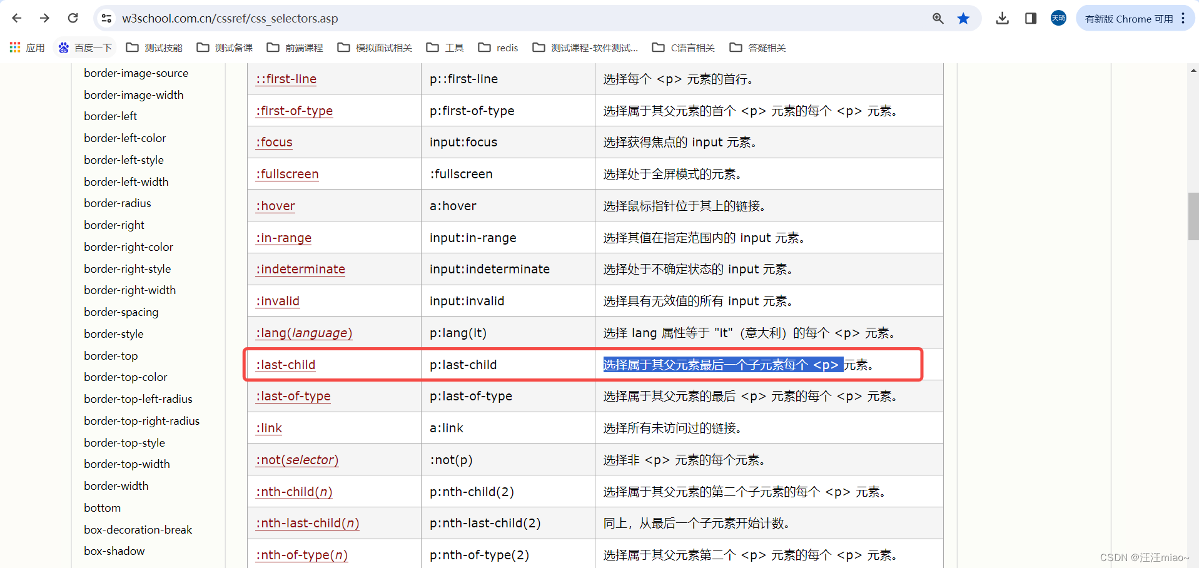Open the :first-of-type selector link
The image size is (1199, 568).
click(294, 111)
